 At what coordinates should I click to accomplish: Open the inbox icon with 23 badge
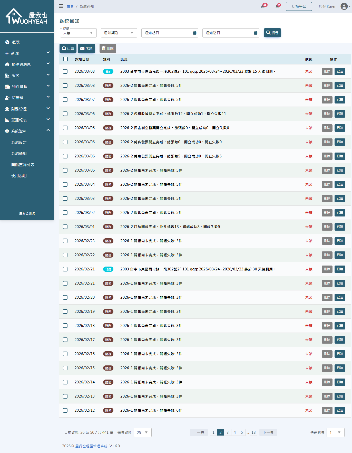(263, 6)
